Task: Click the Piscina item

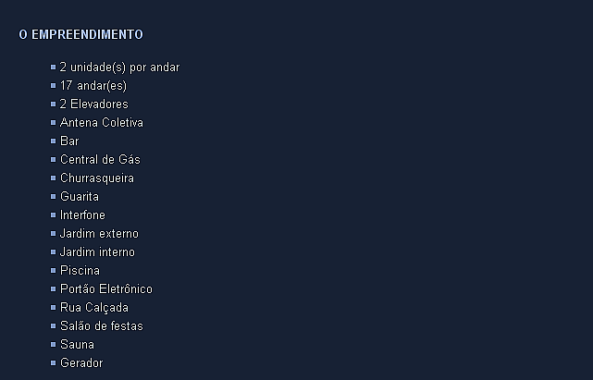Action: pos(80,271)
